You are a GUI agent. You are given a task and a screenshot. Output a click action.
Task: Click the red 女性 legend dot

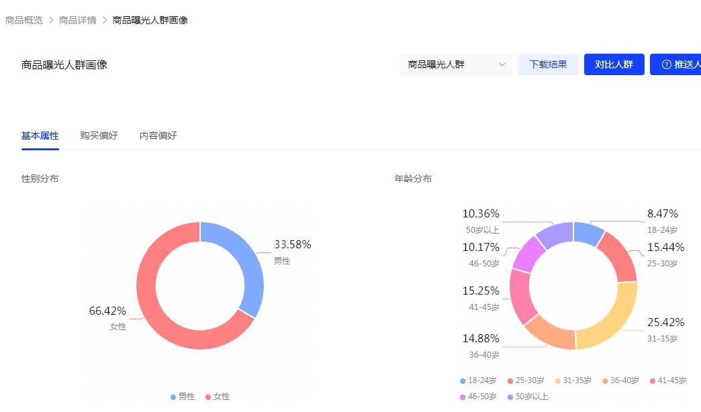(x=208, y=397)
